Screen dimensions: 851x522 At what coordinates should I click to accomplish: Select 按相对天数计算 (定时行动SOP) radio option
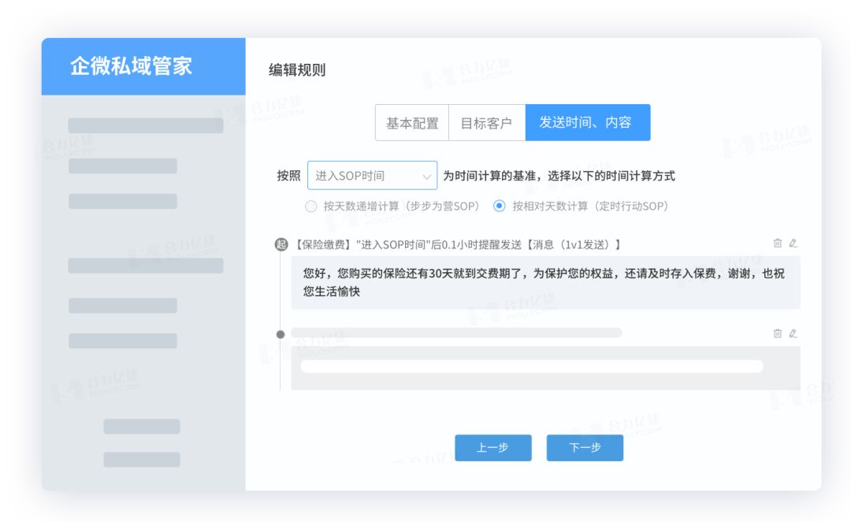(x=499, y=207)
